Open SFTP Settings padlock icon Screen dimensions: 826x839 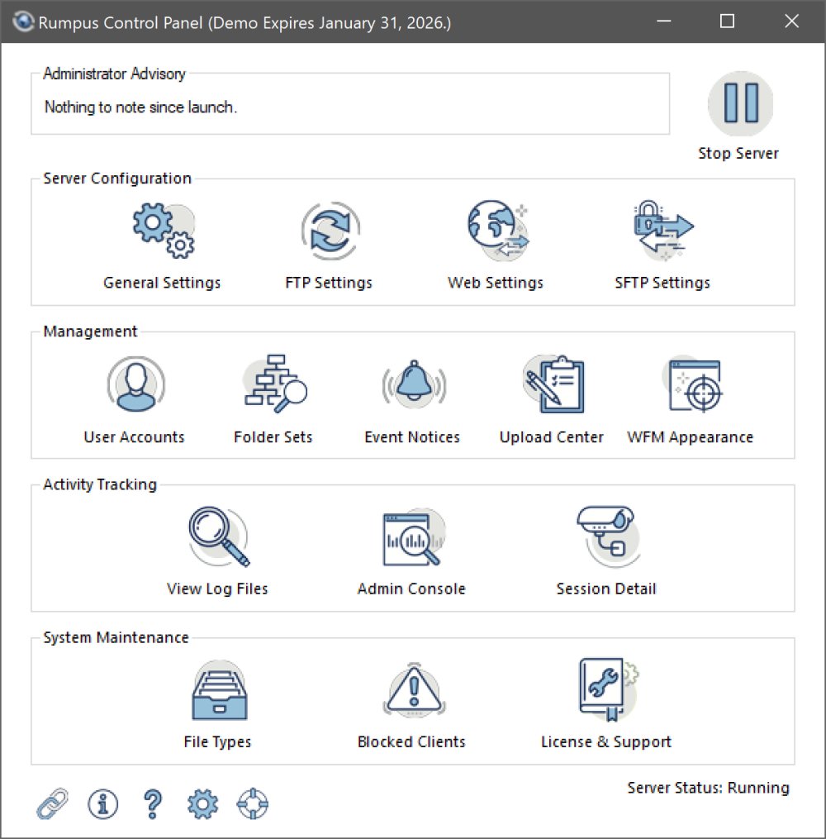(663, 231)
